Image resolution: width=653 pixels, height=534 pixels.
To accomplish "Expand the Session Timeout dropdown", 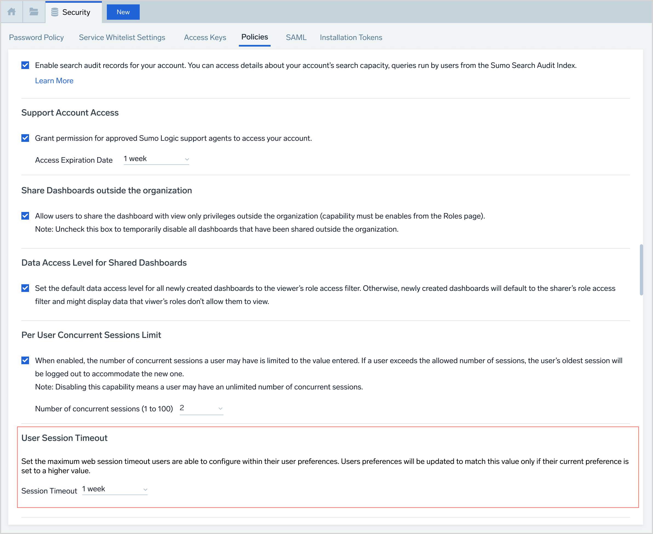I will point(115,489).
